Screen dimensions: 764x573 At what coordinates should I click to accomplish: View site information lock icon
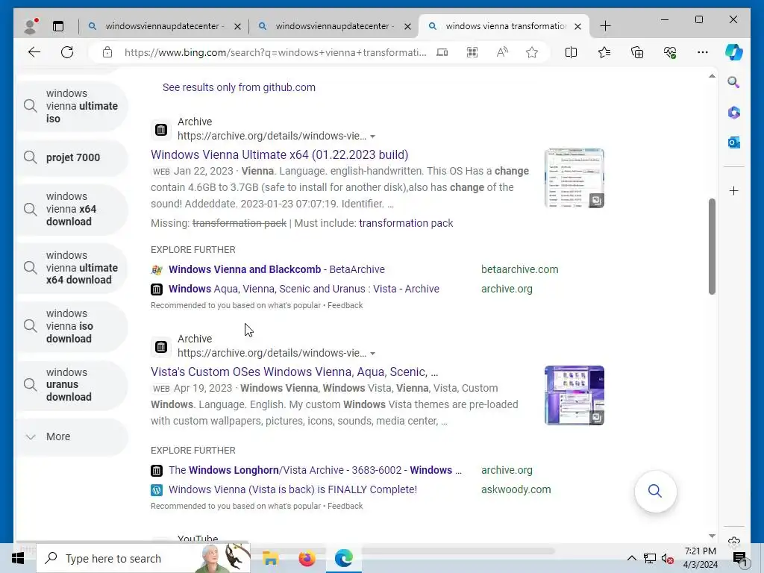tap(107, 52)
